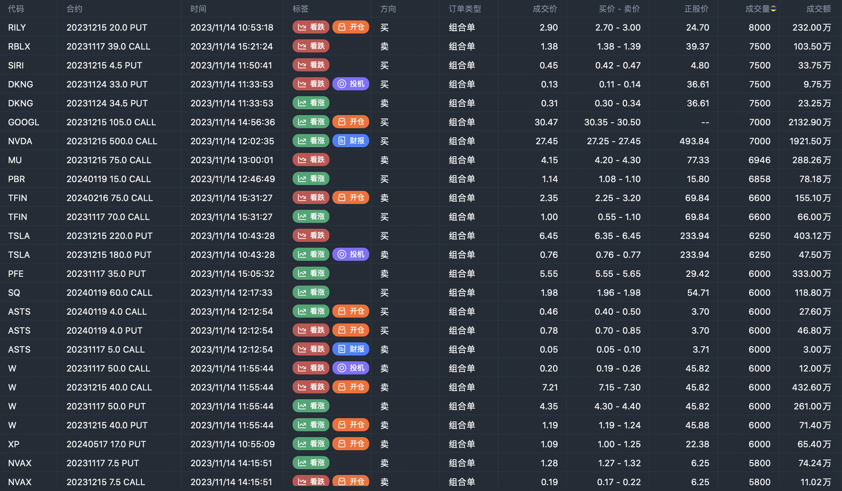Image resolution: width=842 pixels, height=491 pixels.
Task: Click the 组合单 order type in MU row
Action: click(462, 160)
